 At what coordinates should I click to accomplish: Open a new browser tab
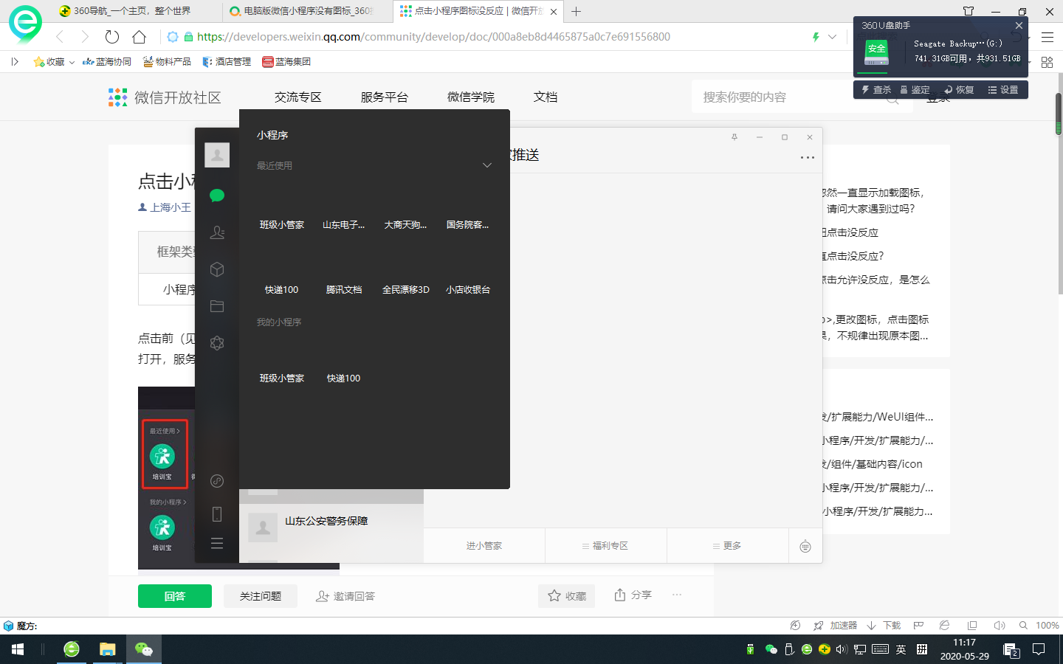coord(577,11)
